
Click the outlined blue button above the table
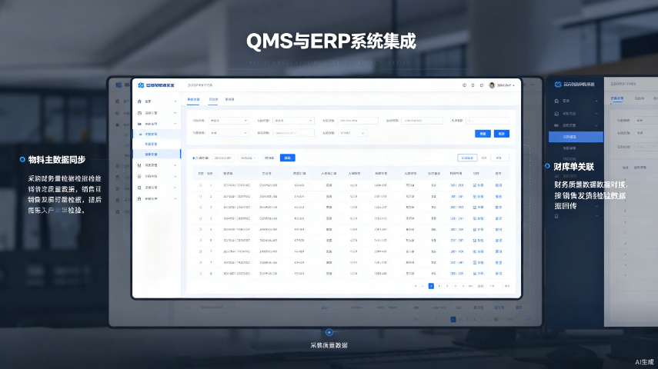tap(467, 158)
